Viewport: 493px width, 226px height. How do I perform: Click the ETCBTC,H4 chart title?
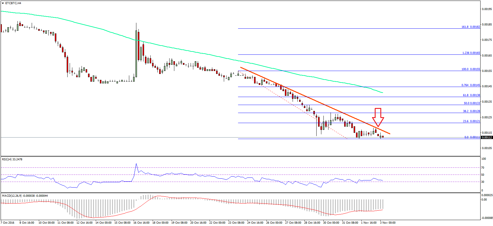click(13, 3)
